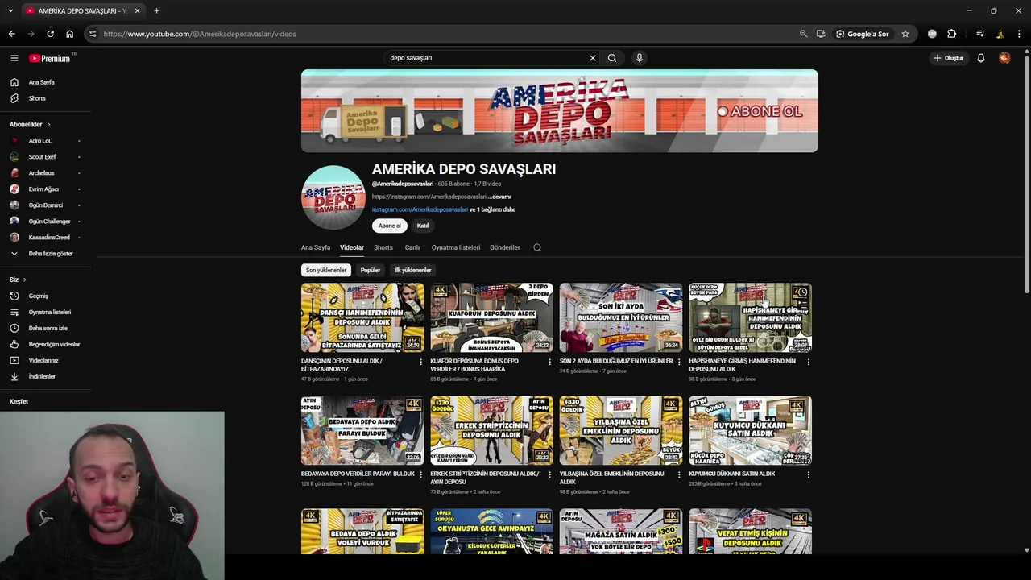Reload the page with browser refresh

(x=50, y=34)
